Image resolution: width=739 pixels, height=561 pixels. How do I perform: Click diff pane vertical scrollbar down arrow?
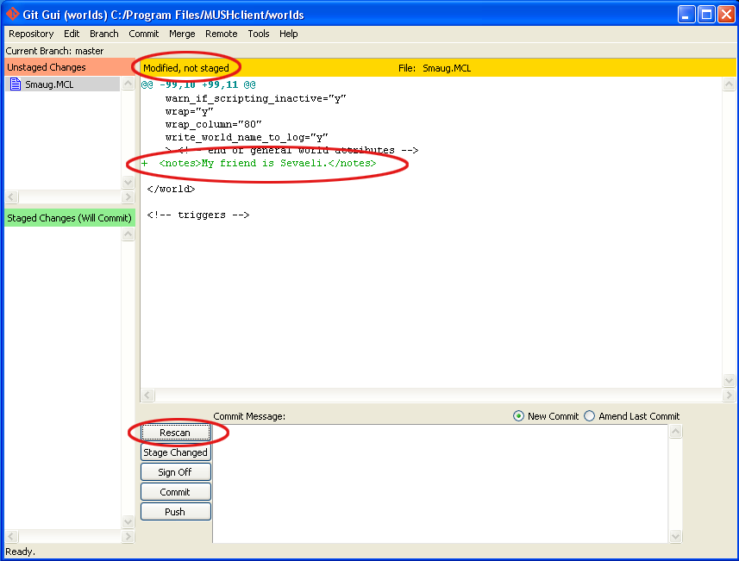click(x=729, y=380)
